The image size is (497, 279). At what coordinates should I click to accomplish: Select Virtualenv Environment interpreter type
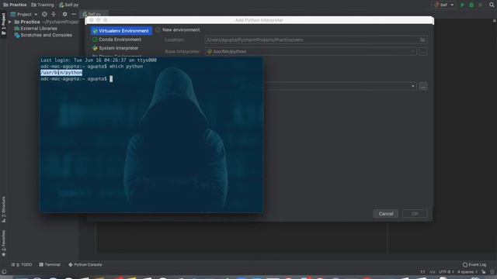click(x=121, y=31)
